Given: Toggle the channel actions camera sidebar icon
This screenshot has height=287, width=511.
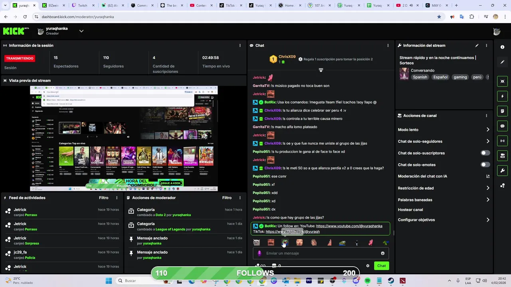Looking at the screenshot, I should (x=502, y=155).
